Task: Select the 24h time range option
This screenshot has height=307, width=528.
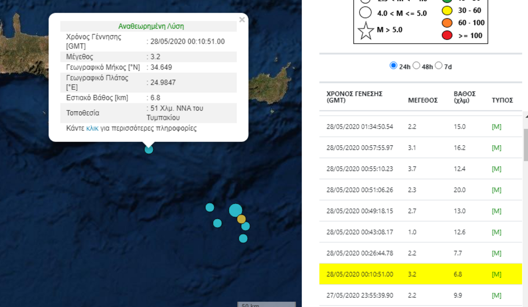Action: coord(393,66)
